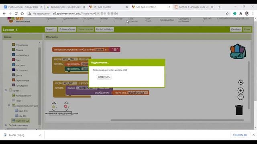Open blocks (1).png download options arrow
The width and height of the screenshot is (257, 144).
pos(40,135)
